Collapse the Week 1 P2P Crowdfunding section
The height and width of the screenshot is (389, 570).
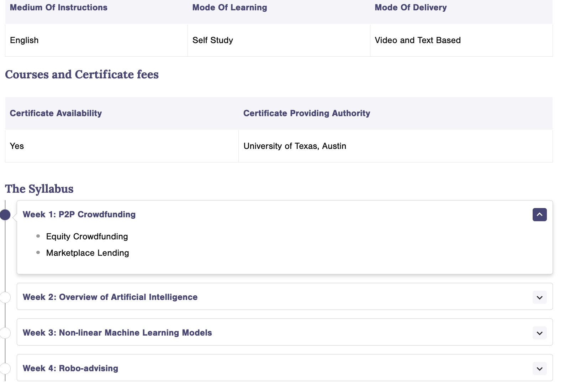(x=539, y=214)
